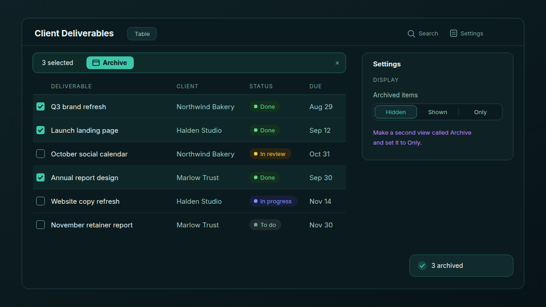Screen dimensions: 546x307
Task: Click the In review status badge
Action: 270,154
